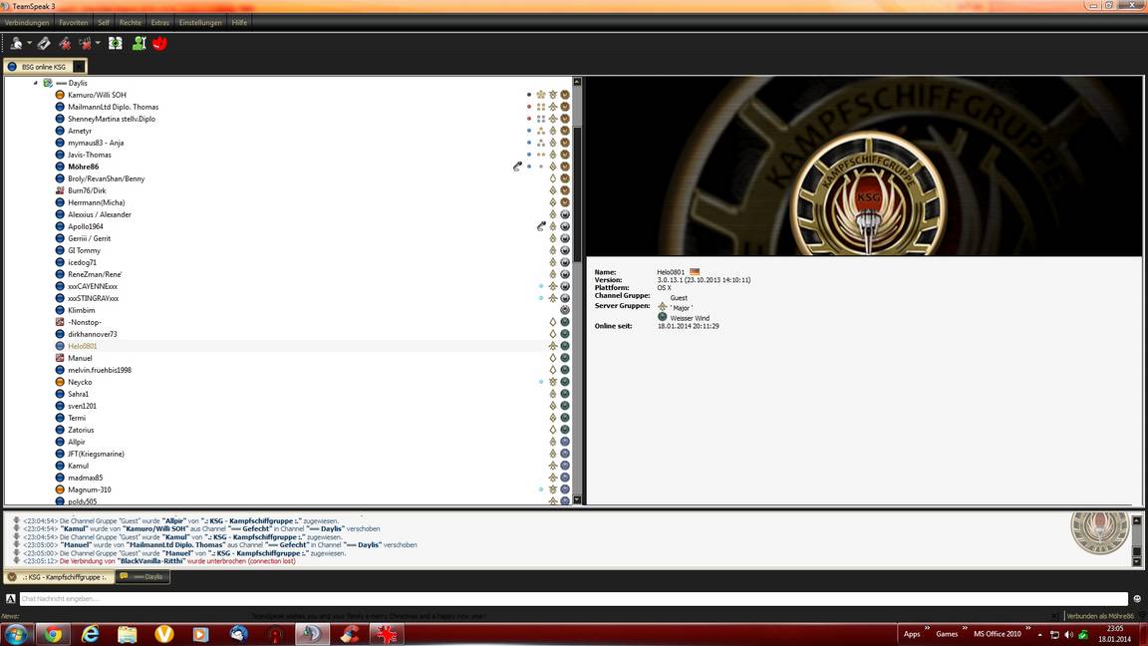The height and width of the screenshot is (646, 1148).
Task: Click the Weisser Wind server group icon
Action: tap(662, 317)
